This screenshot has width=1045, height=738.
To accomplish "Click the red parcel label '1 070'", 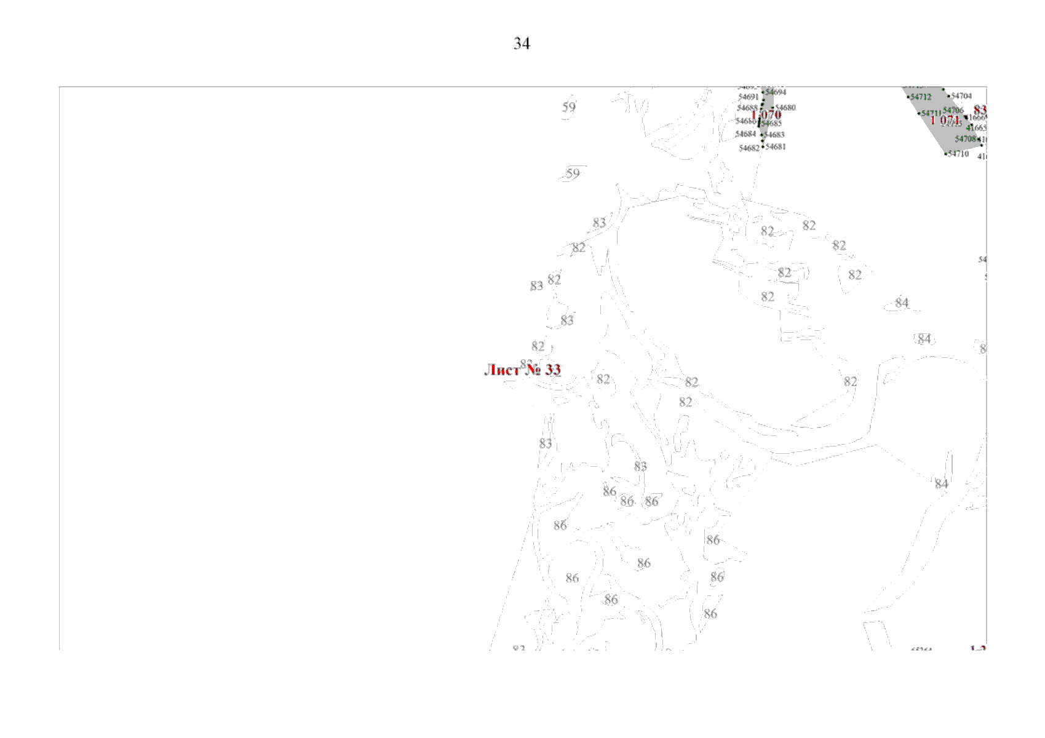I will point(766,115).
